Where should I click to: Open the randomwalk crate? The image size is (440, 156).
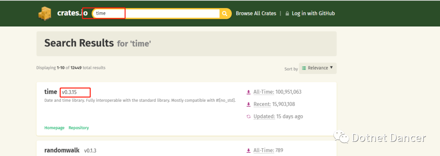(62, 150)
